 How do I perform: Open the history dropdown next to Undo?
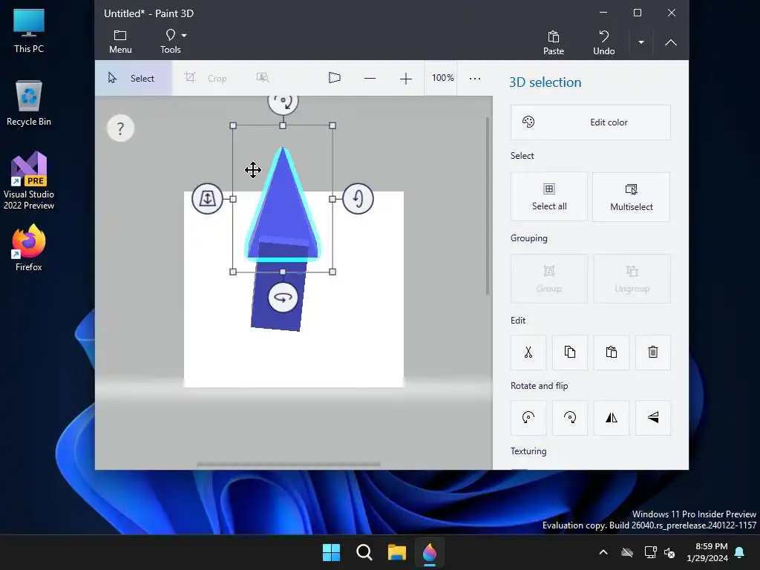641,42
